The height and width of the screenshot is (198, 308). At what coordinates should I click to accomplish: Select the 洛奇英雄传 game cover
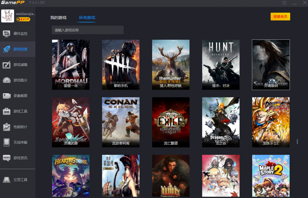tap(121, 176)
